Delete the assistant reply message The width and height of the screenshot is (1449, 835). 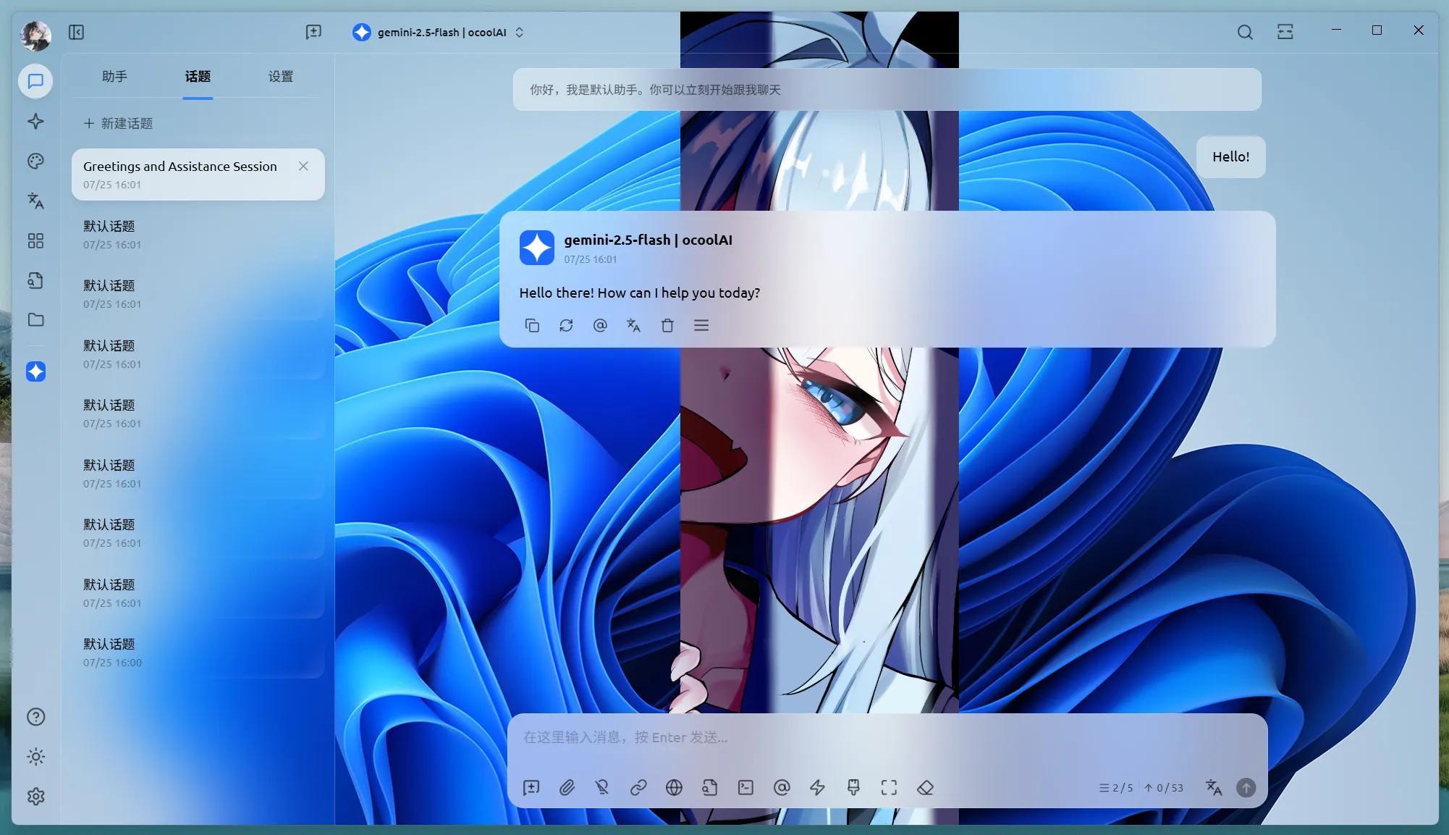coord(667,325)
